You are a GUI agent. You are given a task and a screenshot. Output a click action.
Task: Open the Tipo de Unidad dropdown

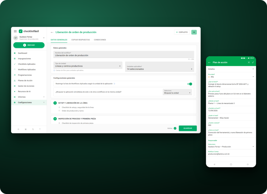click(x=88, y=65)
